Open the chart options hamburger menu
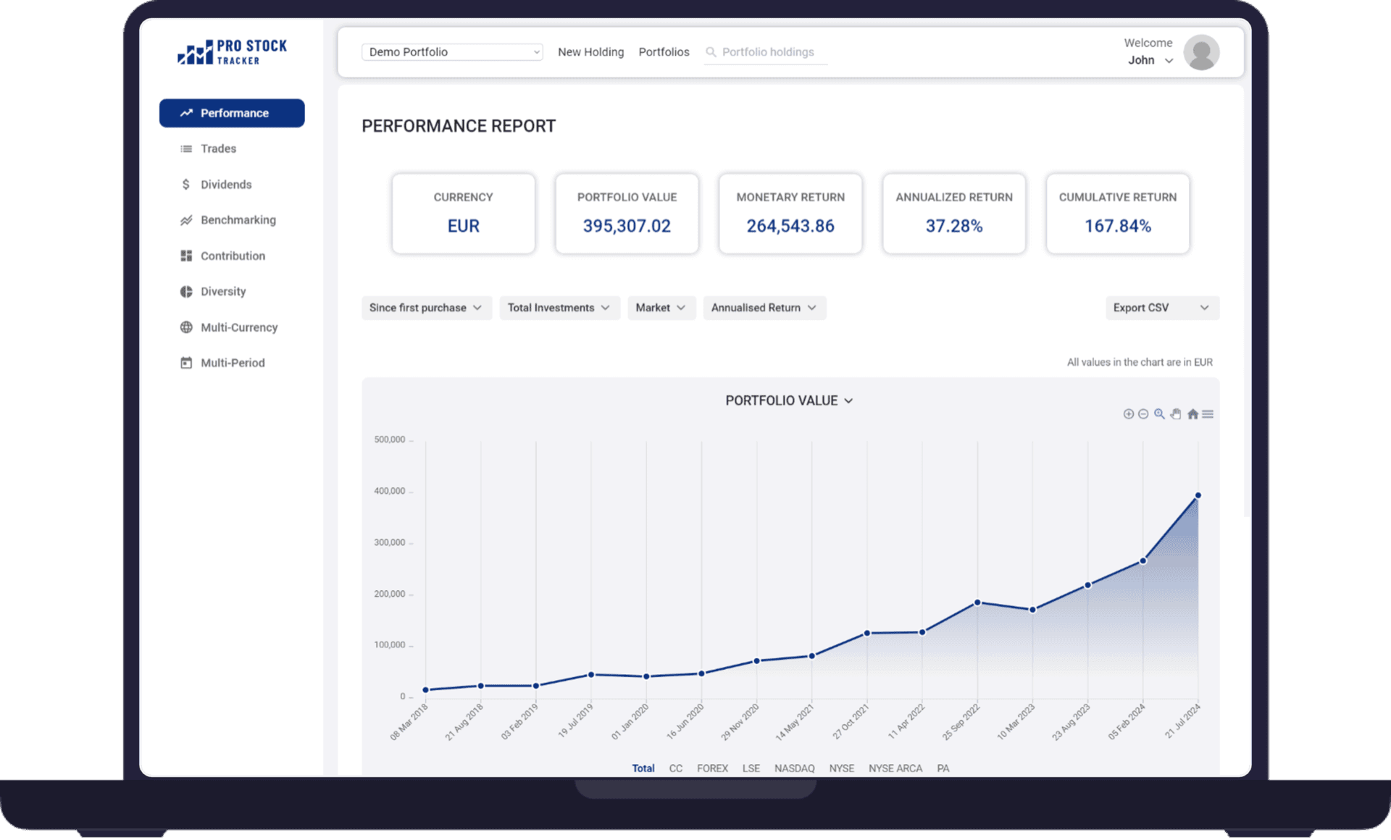 tap(1208, 413)
